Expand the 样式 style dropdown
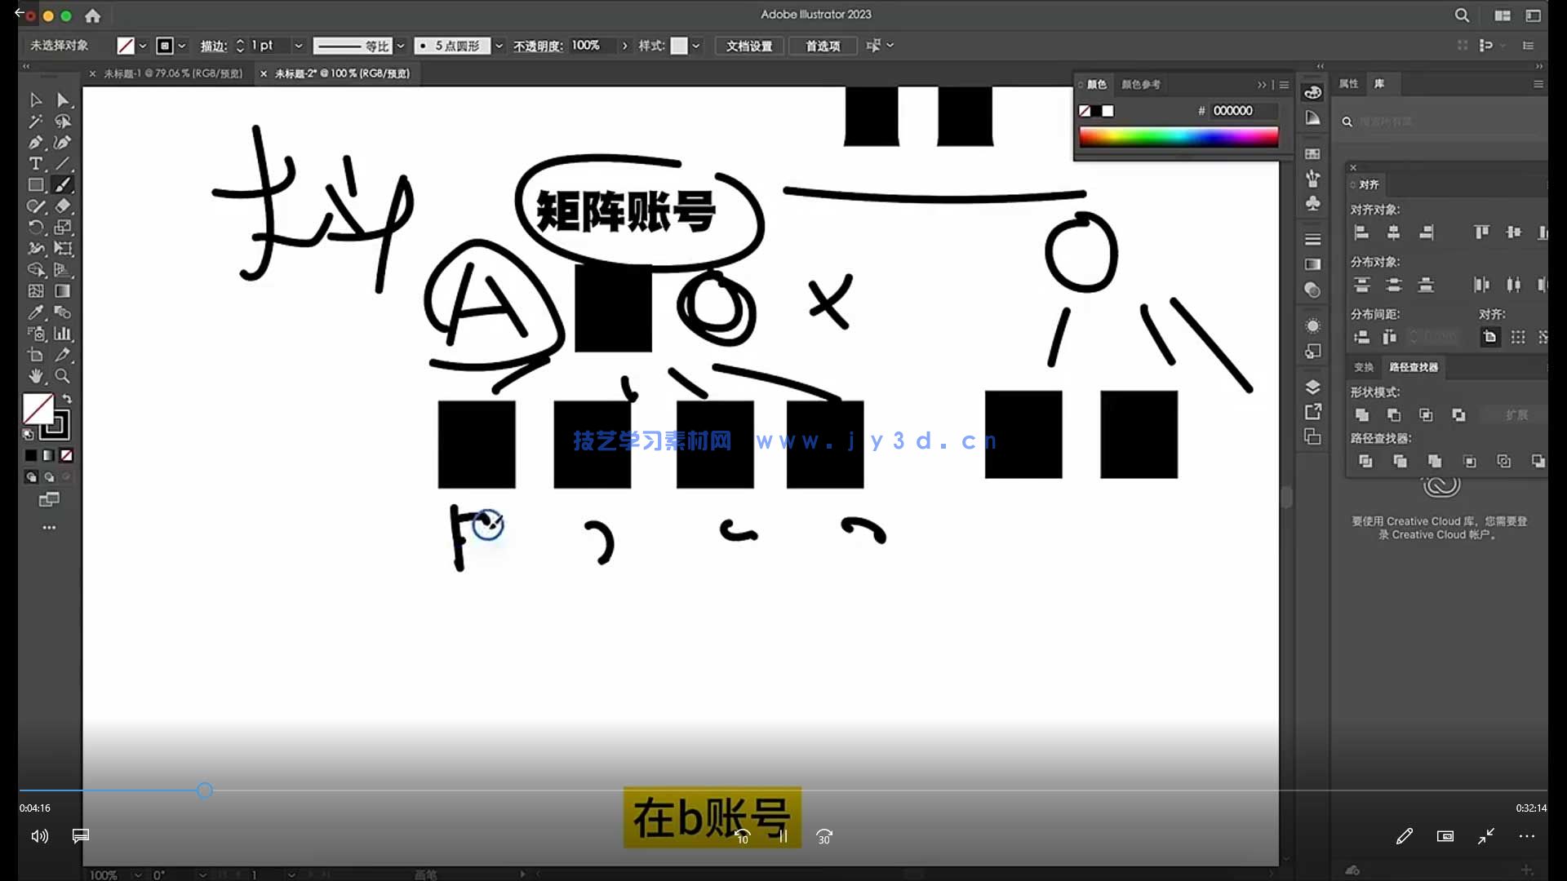The width and height of the screenshot is (1567, 881). pos(696,46)
